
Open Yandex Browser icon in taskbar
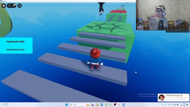coord(119,105)
